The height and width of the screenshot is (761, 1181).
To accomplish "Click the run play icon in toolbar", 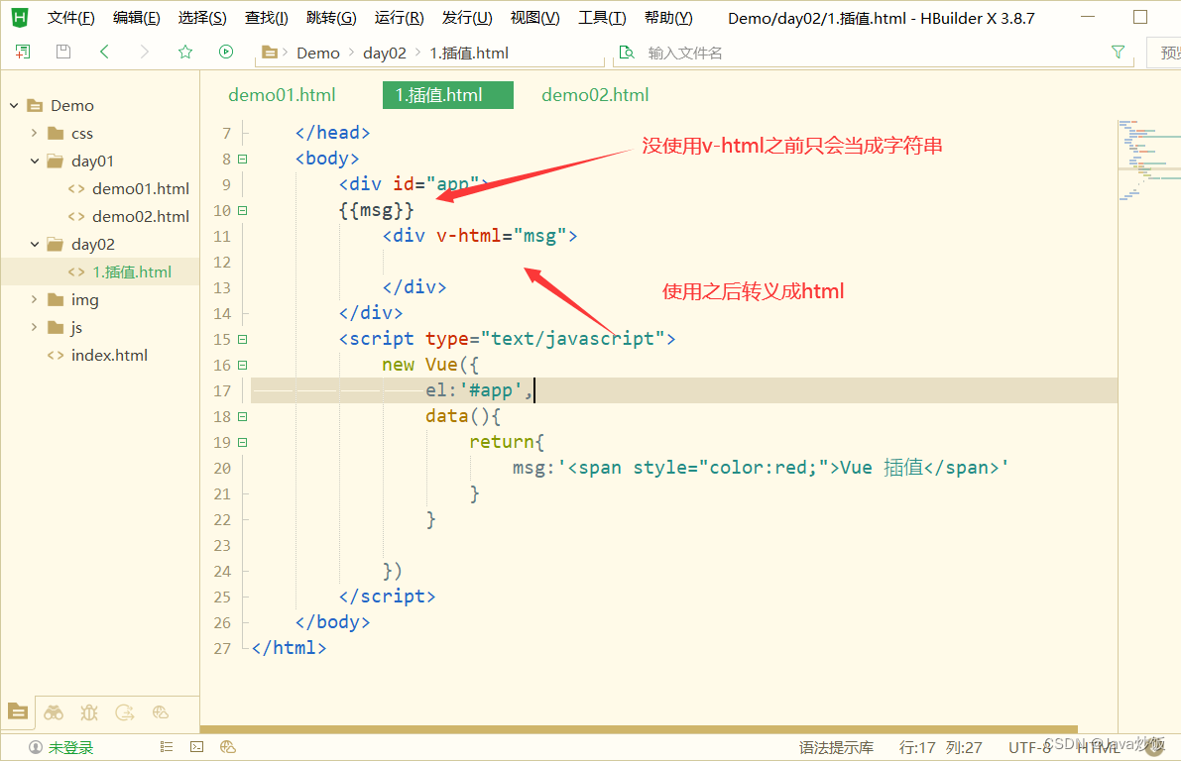I will [x=226, y=52].
